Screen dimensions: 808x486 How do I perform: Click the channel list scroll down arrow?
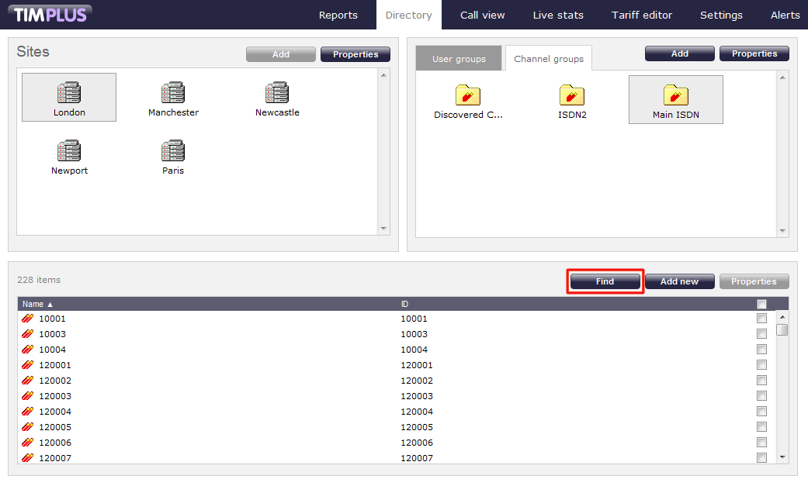[x=782, y=457]
